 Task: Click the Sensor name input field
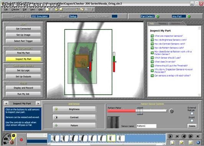pyautogui.click(x=146, y=126)
